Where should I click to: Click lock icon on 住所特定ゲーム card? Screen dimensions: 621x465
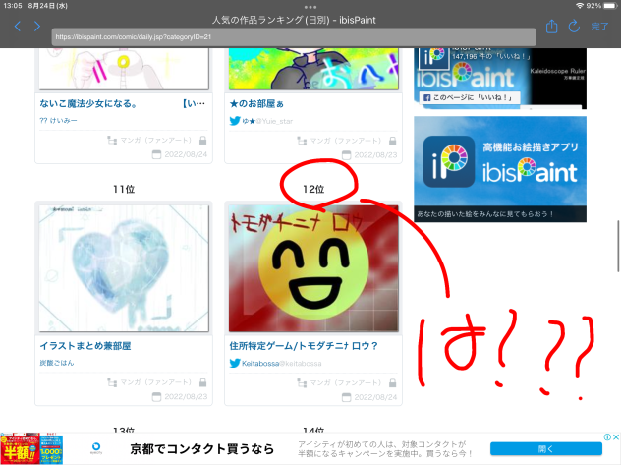click(x=392, y=383)
